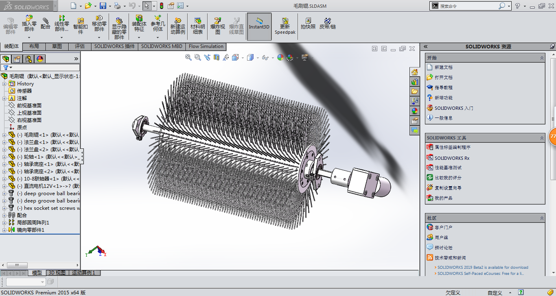The image size is (556, 296).
Task: Expand 移动零部件 dropdown arrow
Action: point(99,37)
